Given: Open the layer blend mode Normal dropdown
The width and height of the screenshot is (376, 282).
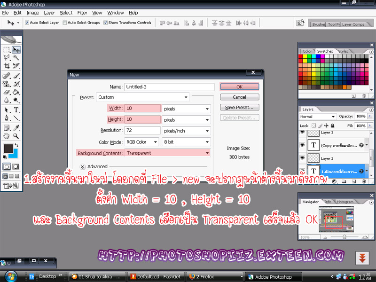Looking at the screenshot, I should [x=317, y=117].
